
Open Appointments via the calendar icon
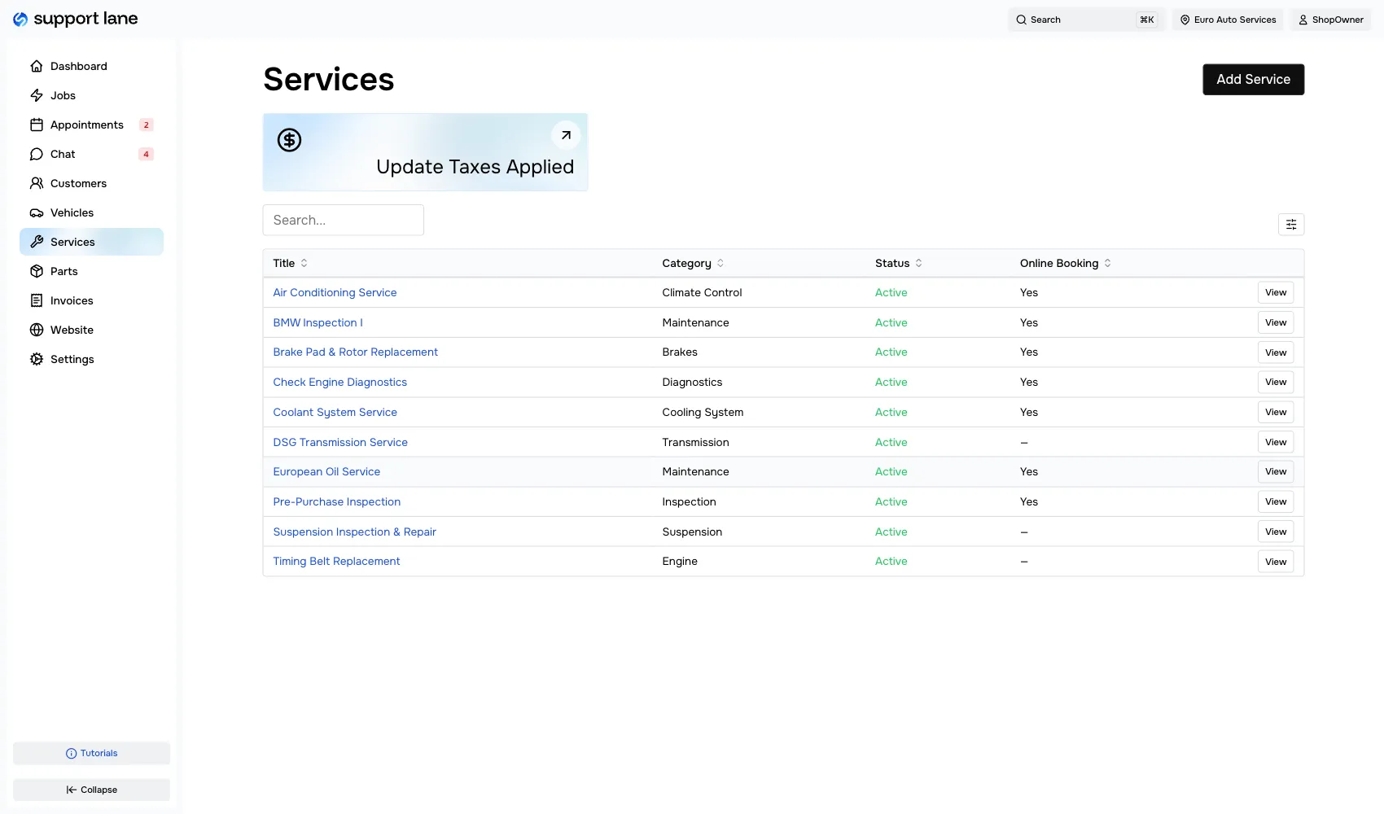(x=37, y=125)
